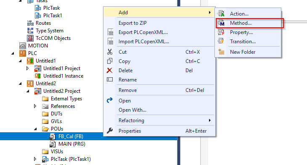Screen dimensions: 307x165
Task: Click the PlcTask (PlcTask1) reference icon
Action: pyautogui.click(x=45, y=159)
